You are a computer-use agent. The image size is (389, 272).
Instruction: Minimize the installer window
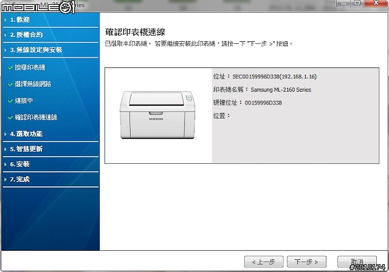343,3
